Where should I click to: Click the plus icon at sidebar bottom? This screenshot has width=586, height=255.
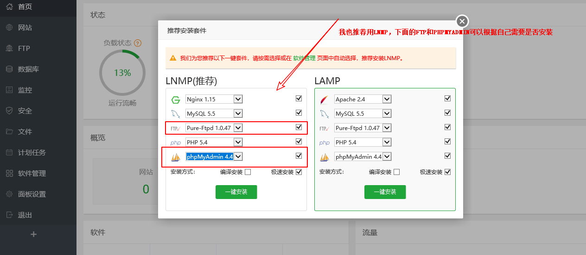coord(33,235)
